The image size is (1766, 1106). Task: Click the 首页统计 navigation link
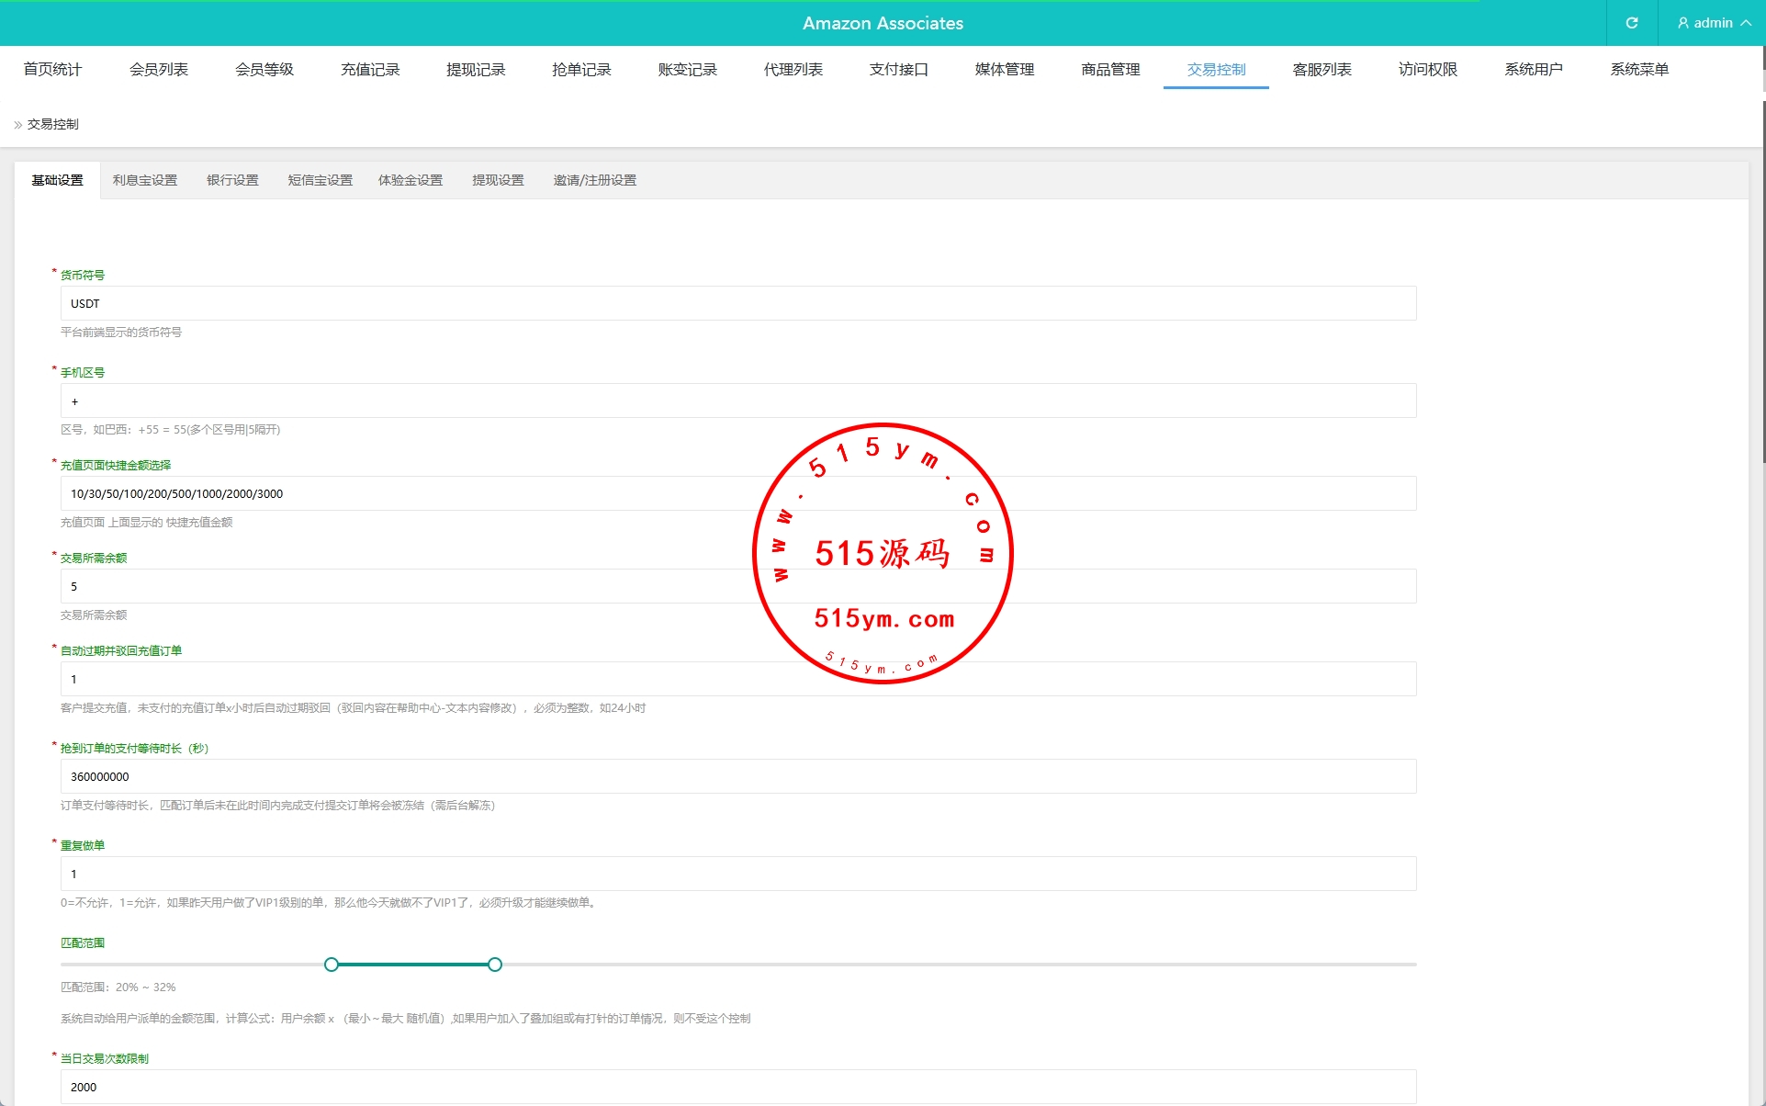52,70
